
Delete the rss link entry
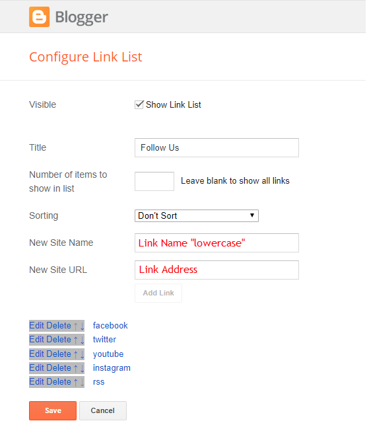pos(58,382)
